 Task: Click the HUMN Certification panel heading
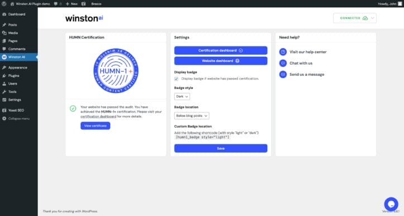(x=87, y=37)
